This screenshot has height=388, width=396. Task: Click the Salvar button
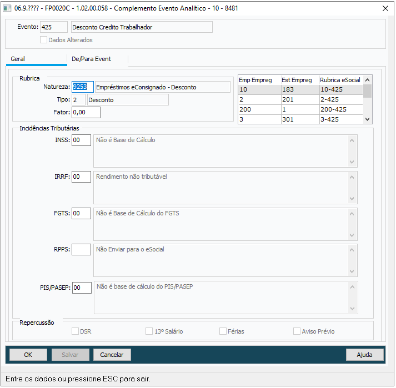click(70, 355)
